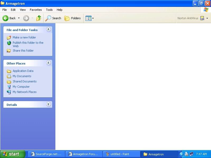The width and height of the screenshot is (211, 158).
Task: Open the Norton AntiVirus dropdown arrow
Action: pyautogui.click(x=207, y=18)
